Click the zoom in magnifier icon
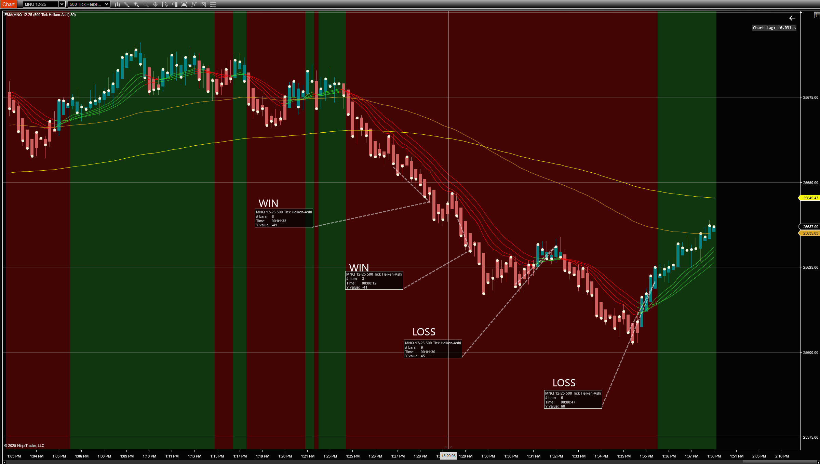 pos(136,4)
